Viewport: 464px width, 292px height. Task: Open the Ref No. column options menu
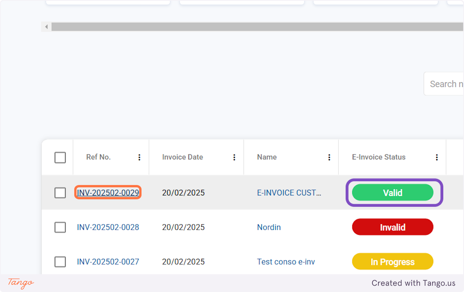pyautogui.click(x=139, y=157)
